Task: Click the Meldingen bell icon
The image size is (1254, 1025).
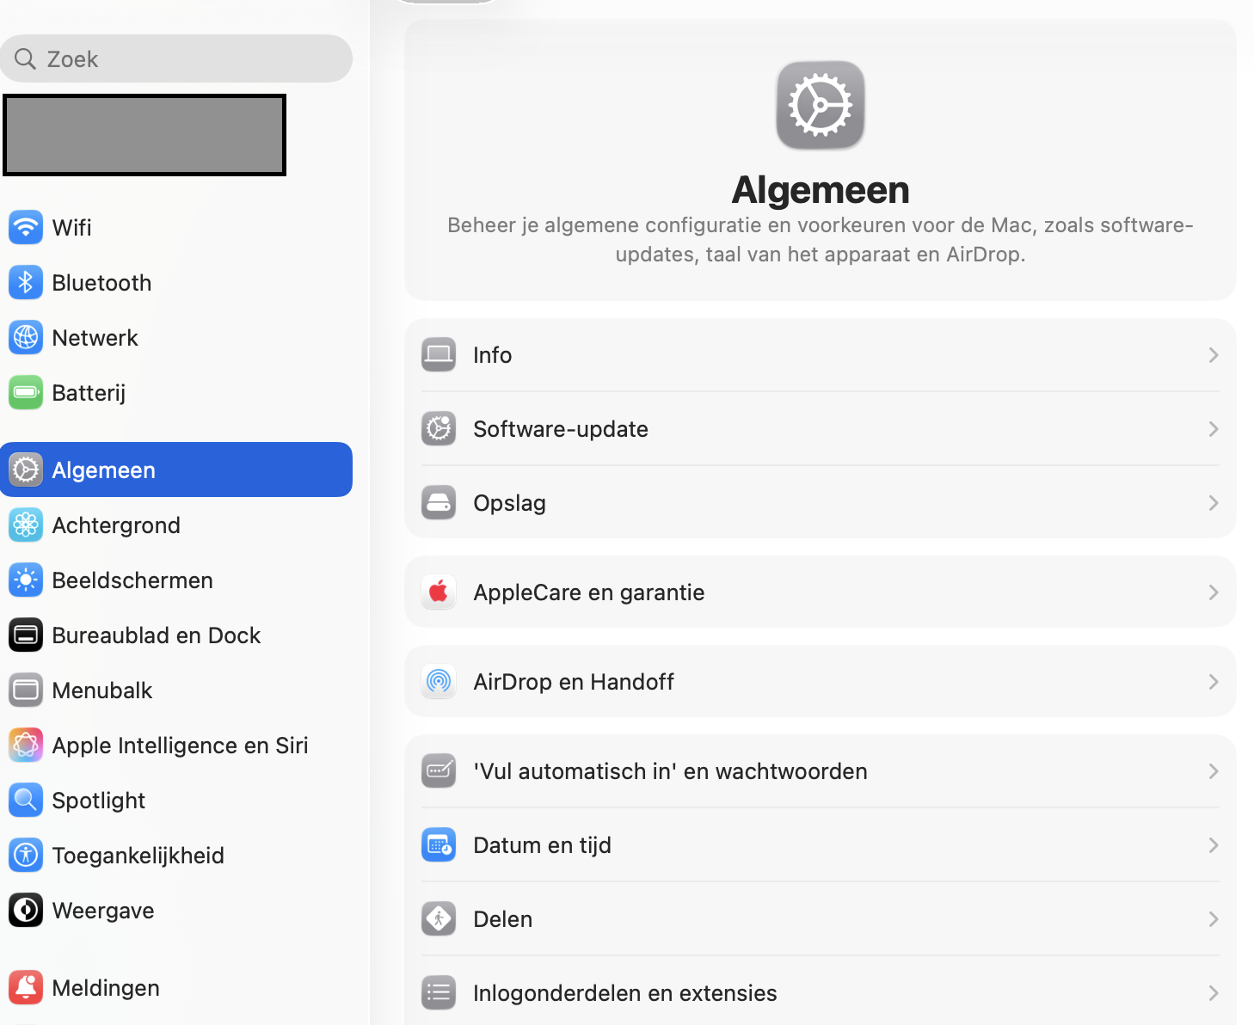Action: pos(26,987)
